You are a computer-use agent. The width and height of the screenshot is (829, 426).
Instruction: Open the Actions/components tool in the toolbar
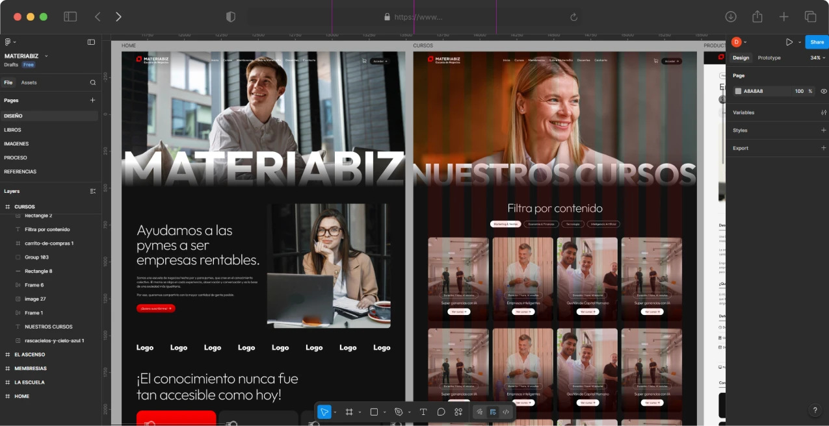point(458,412)
